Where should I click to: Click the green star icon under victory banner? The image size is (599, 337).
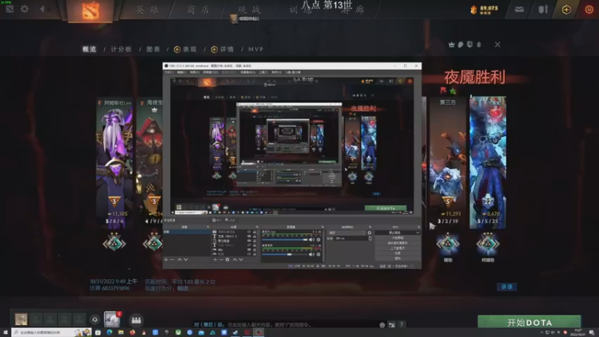[453, 91]
